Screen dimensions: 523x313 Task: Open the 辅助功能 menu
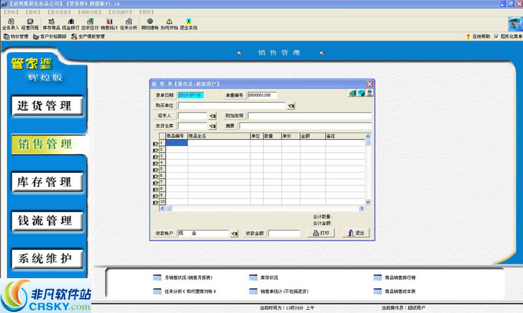[89, 12]
